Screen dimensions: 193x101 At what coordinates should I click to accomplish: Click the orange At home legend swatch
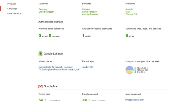(x=135, y=70)
